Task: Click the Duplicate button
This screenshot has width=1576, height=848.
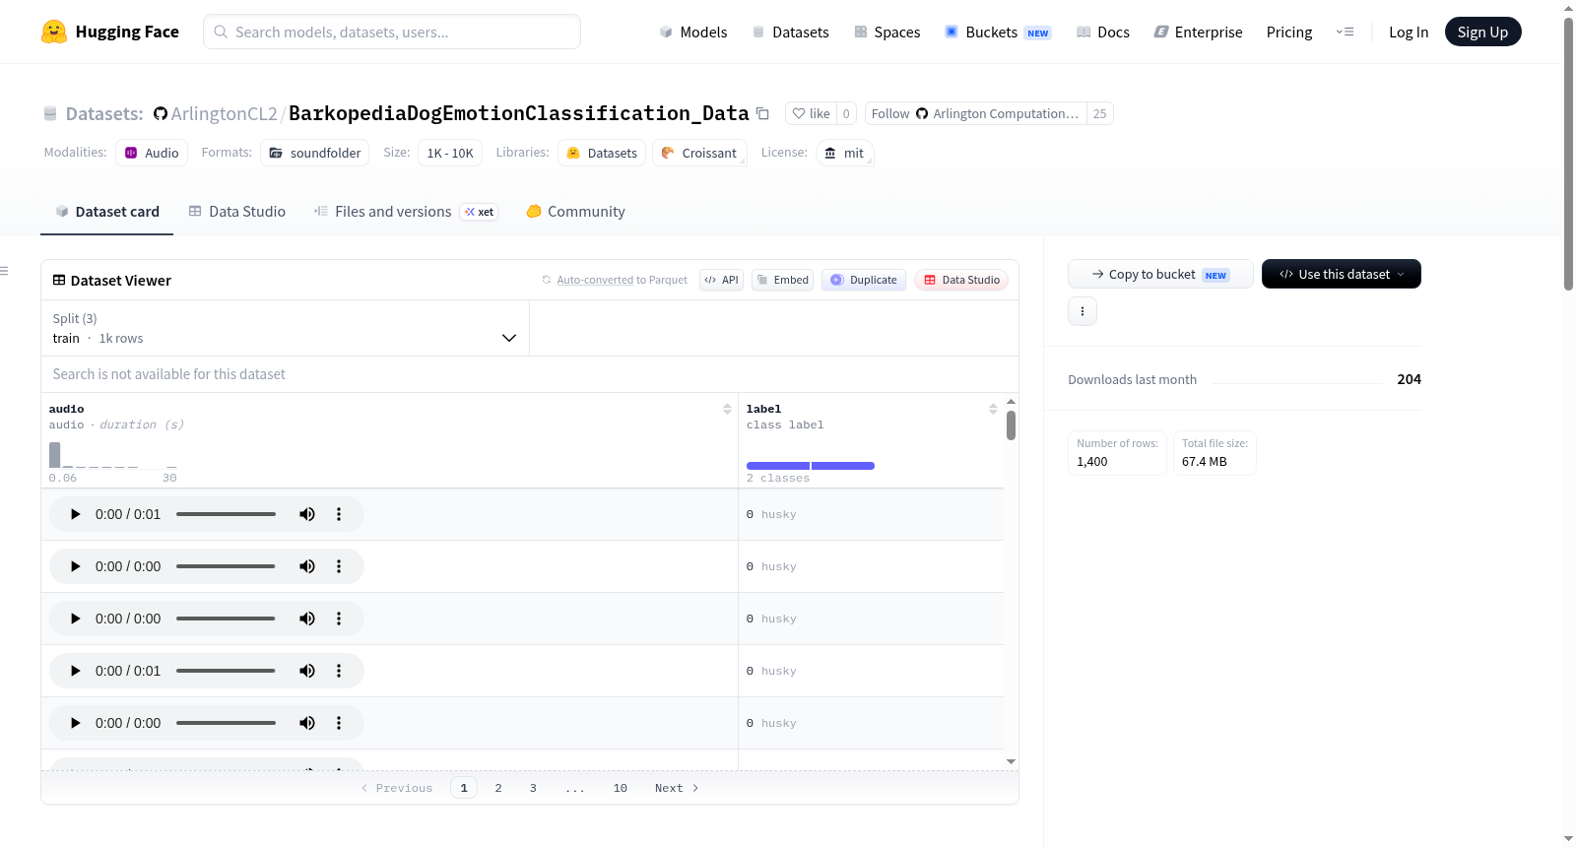Action: click(864, 280)
